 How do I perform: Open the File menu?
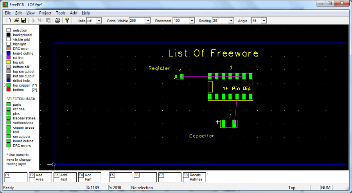[x=8, y=13]
